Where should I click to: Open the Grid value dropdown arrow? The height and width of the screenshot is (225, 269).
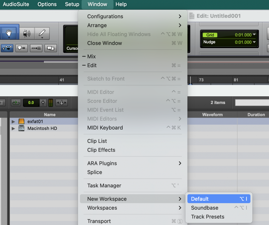click(x=254, y=35)
